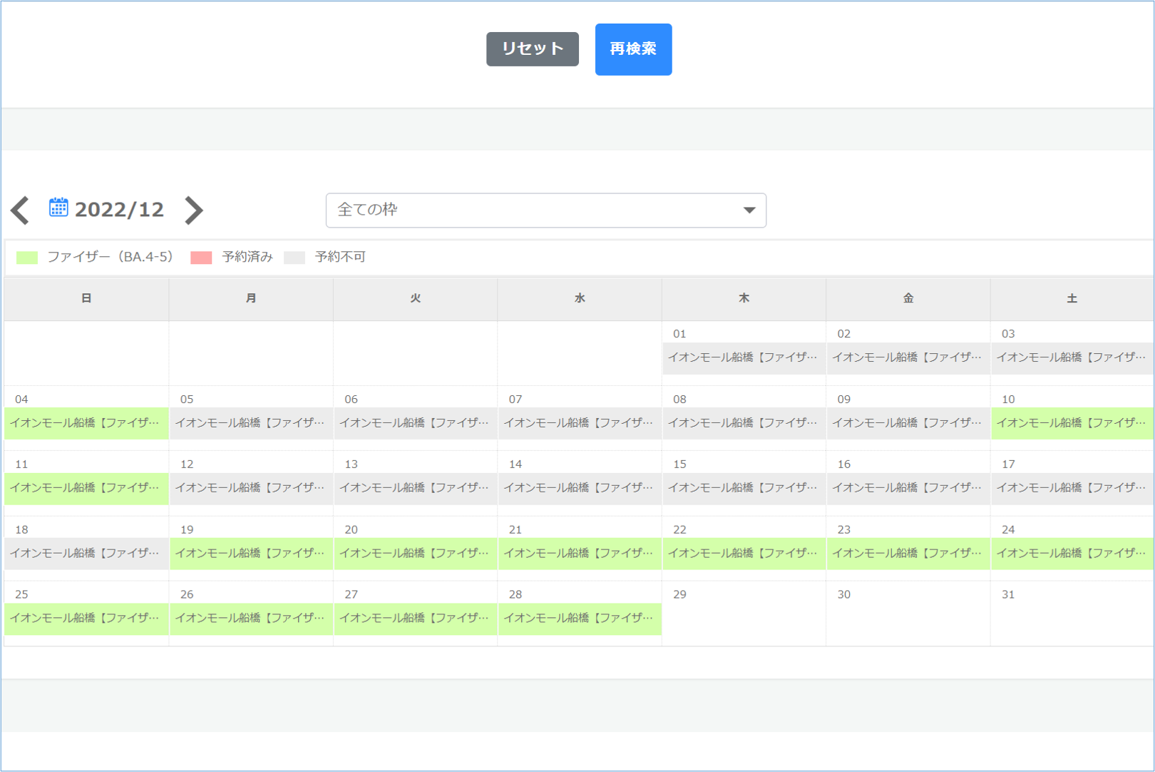Click the 土 weekday column header
1155x772 pixels.
tap(1072, 299)
